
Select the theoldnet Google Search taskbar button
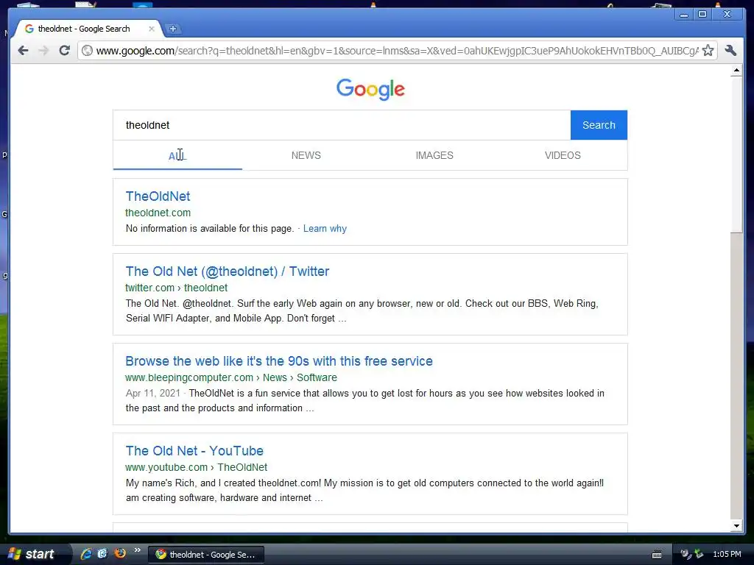[205, 555]
